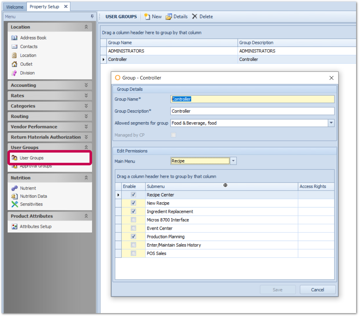Expand the Accounting section

[x=86, y=85]
